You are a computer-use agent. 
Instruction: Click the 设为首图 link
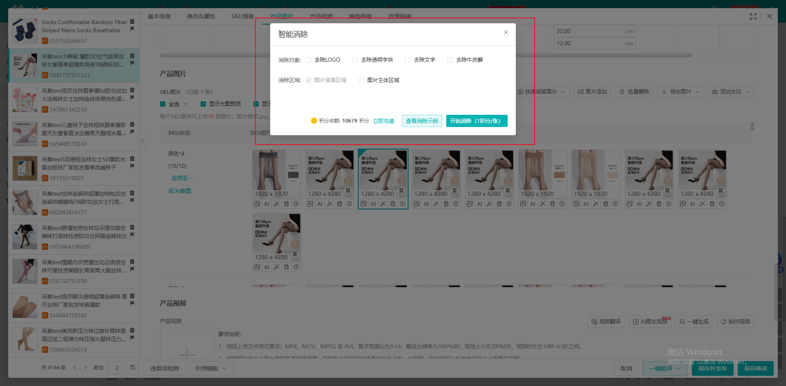180,191
